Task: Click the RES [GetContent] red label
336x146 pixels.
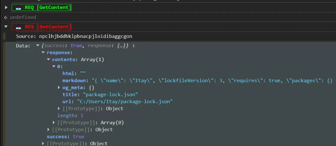Action: 47,27
